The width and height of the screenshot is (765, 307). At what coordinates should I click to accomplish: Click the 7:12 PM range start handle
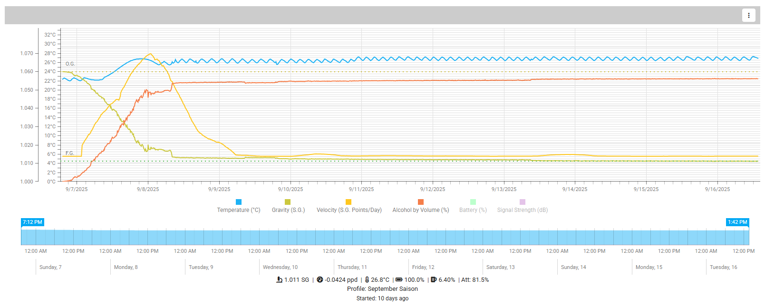pyautogui.click(x=32, y=222)
